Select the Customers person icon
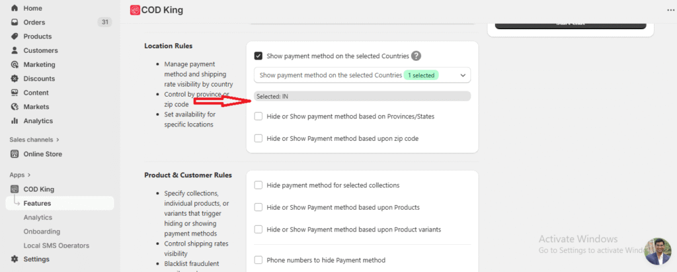Screen dimensions: 677x272 click(15, 50)
